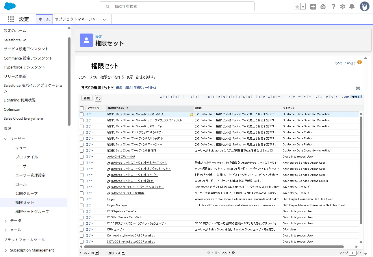Sort by the ライセンス column header
Screen dimensions: 373x257
point(288,108)
